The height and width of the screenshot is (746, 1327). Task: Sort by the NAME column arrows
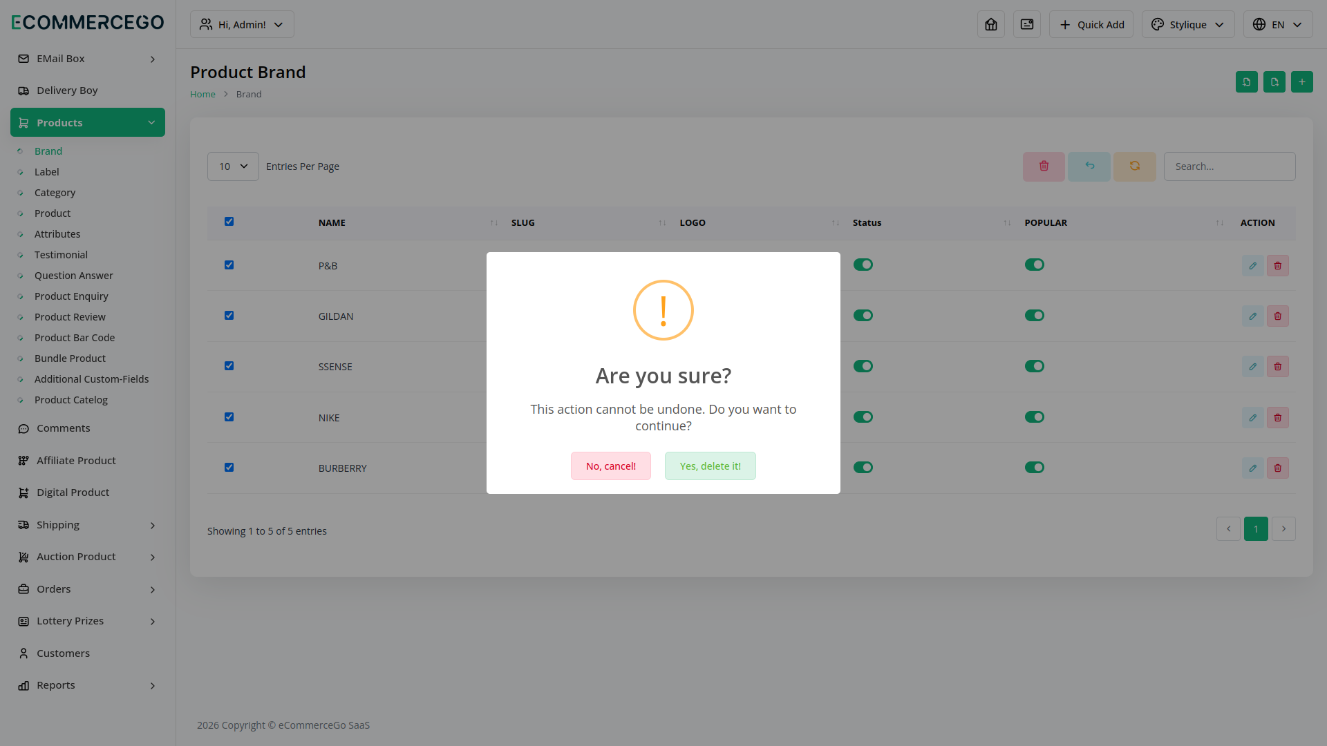[x=493, y=223]
